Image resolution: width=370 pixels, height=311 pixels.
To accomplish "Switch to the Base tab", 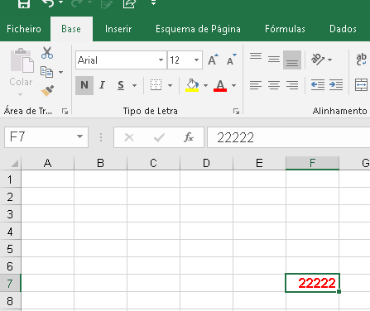I will 71,29.
